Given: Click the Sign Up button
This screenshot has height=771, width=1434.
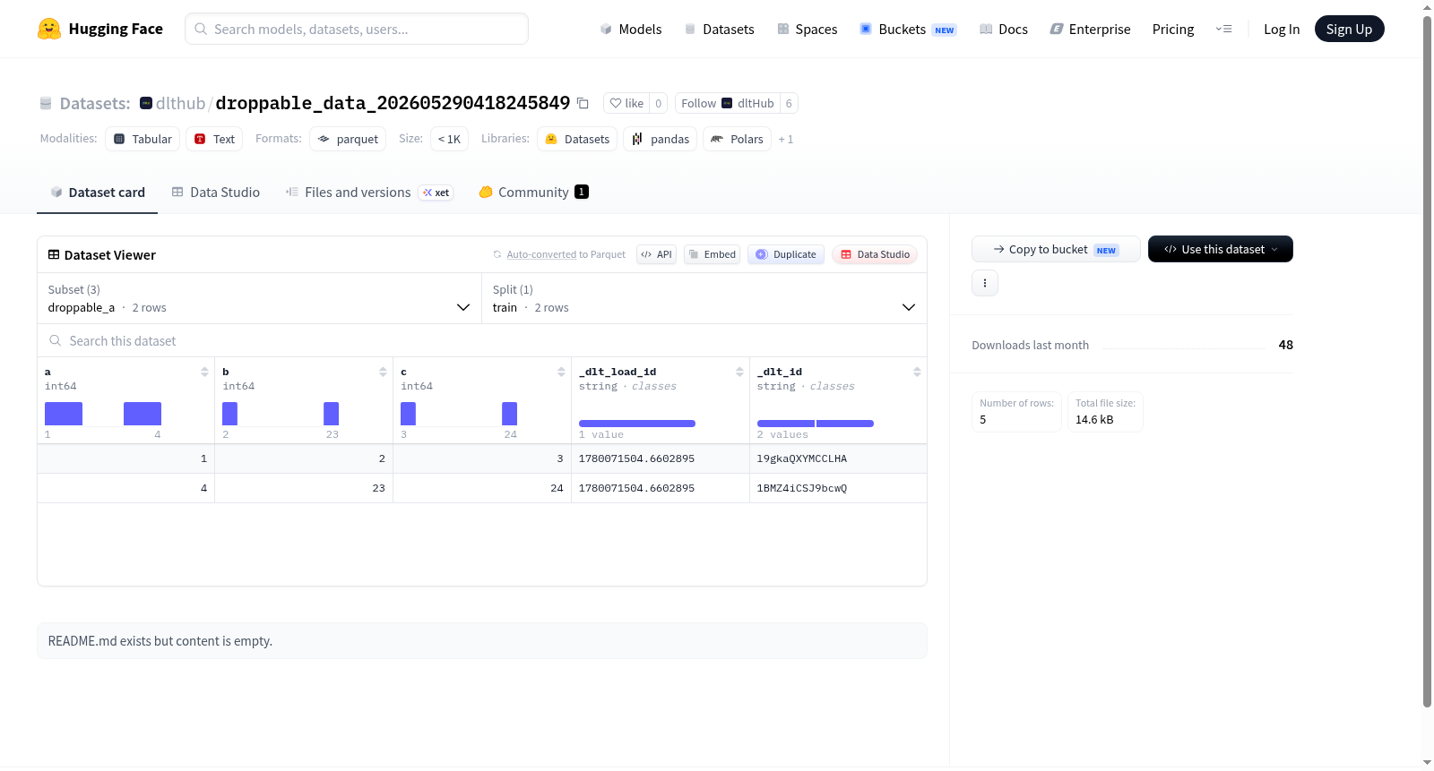Looking at the screenshot, I should coord(1350,29).
